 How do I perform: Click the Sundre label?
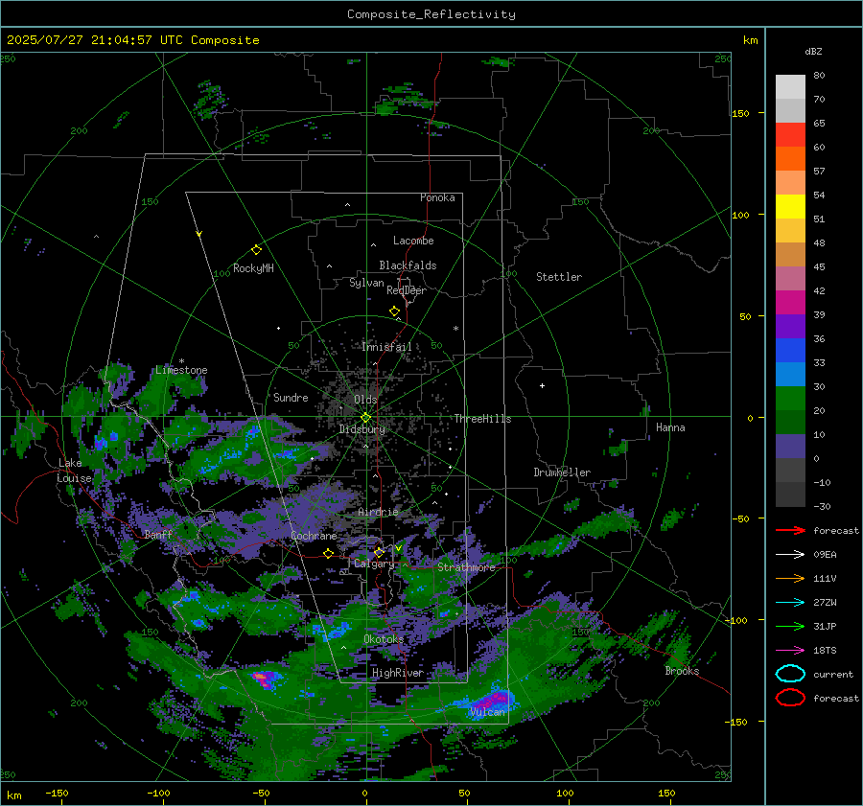coord(291,397)
